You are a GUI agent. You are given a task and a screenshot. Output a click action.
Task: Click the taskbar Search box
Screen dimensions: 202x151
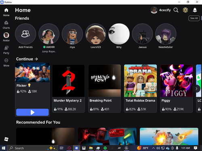pos(33,148)
